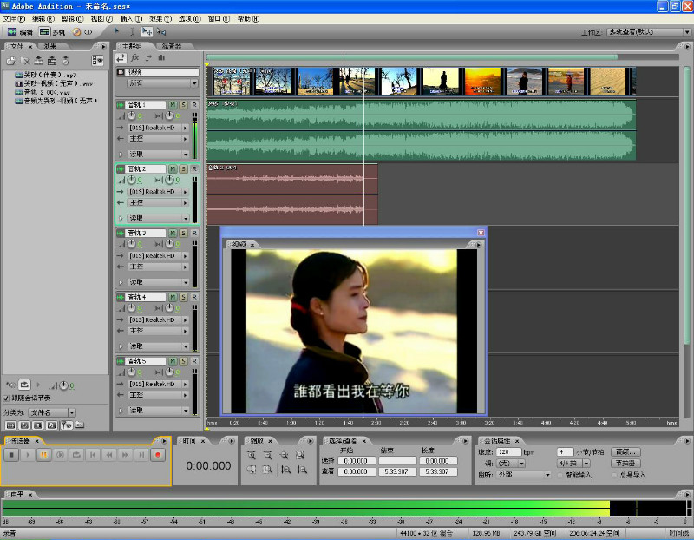This screenshot has width=694, height=540.
Task: Mute audio track 1 with the M button
Action: tap(173, 104)
